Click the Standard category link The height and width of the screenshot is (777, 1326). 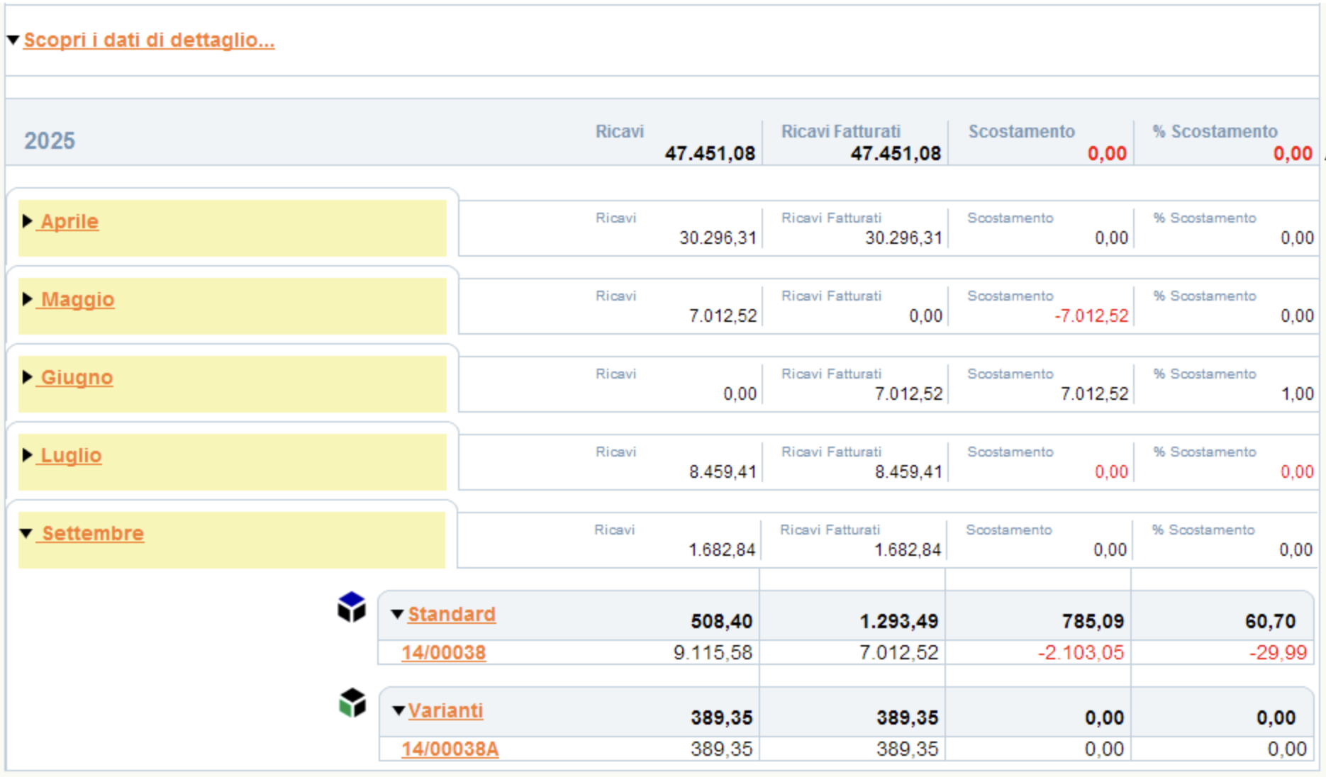(452, 614)
